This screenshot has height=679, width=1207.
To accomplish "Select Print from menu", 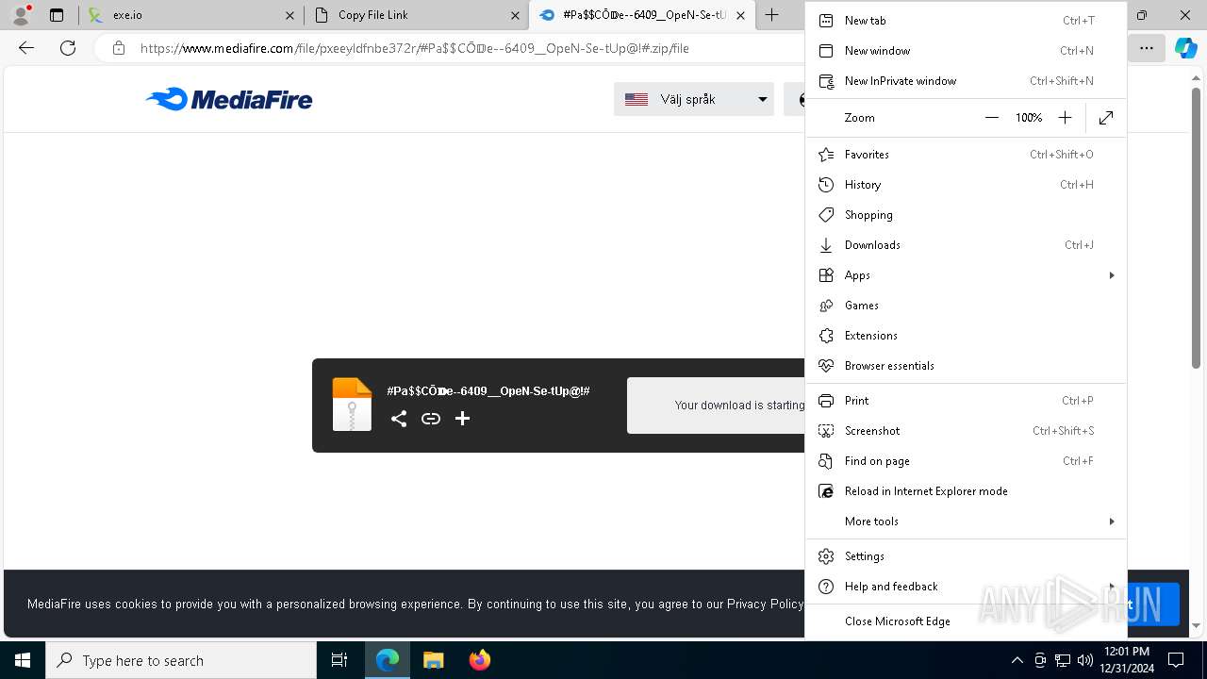I will click(966, 401).
